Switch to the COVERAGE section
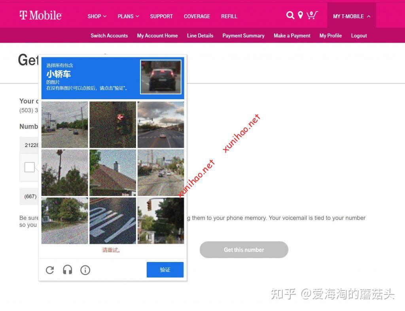The height and width of the screenshot is (311, 405). (197, 16)
